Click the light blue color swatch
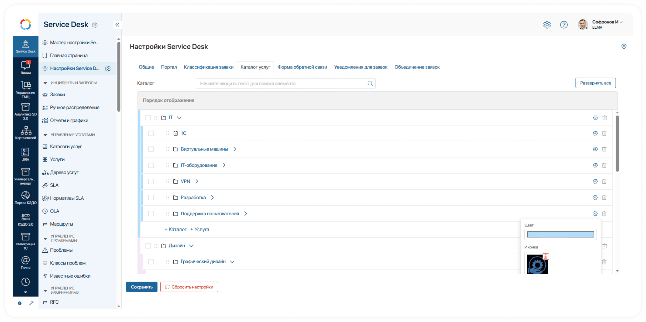The height and width of the screenshot is (322, 646). pos(560,235)
